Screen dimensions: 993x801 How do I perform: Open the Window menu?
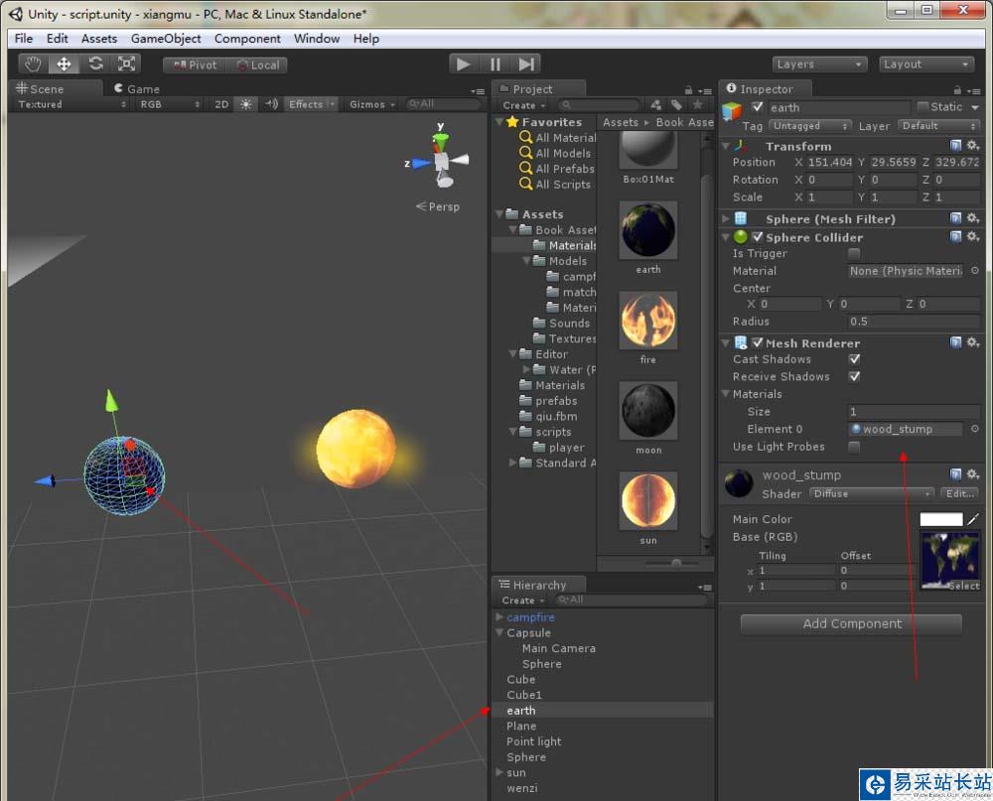(x=317, y=39)
